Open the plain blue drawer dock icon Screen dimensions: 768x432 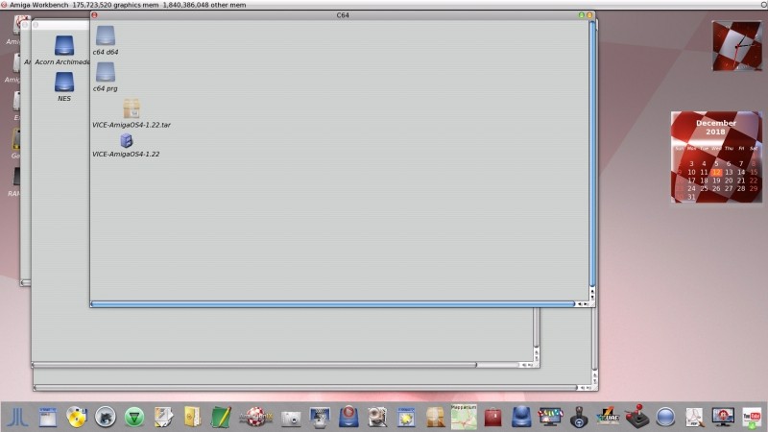pyautogui.click(x=521, y=417)
